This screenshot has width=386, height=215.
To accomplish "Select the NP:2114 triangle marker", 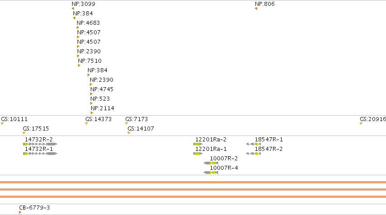I will tap(92, 113).
